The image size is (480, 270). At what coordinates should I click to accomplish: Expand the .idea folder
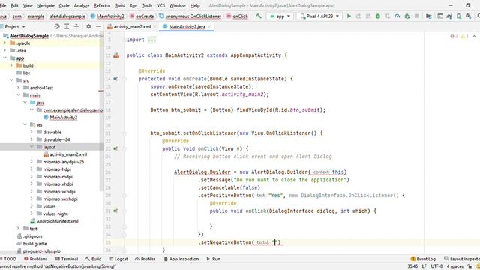(x=5, y=50)
